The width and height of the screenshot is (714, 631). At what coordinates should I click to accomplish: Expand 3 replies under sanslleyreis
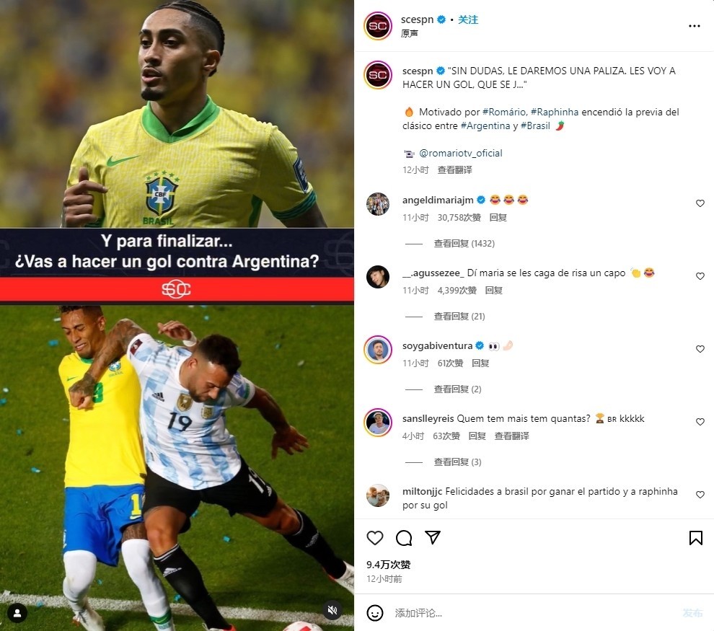(457, 462)
